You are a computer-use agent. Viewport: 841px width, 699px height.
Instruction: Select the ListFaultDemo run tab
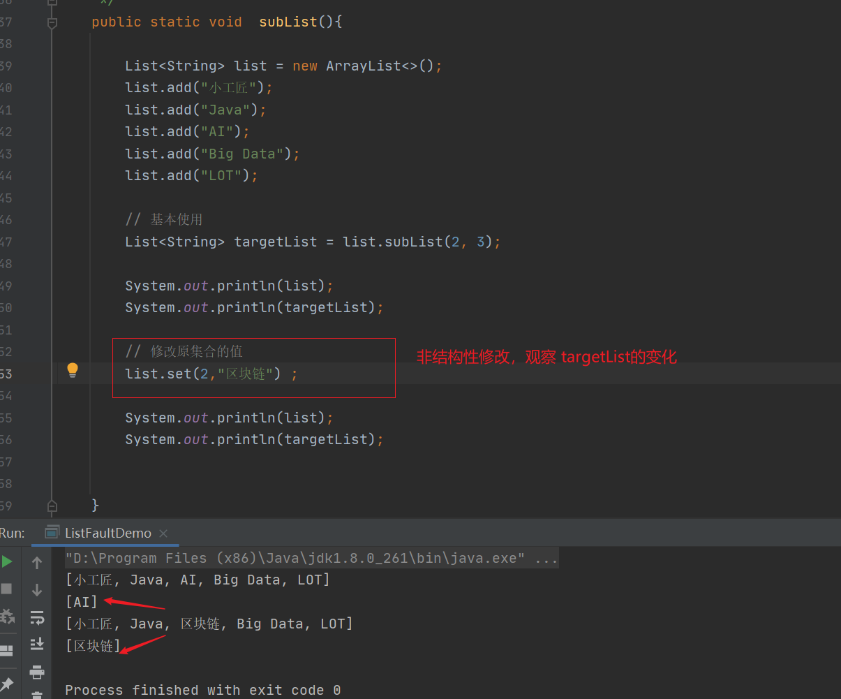107,533
